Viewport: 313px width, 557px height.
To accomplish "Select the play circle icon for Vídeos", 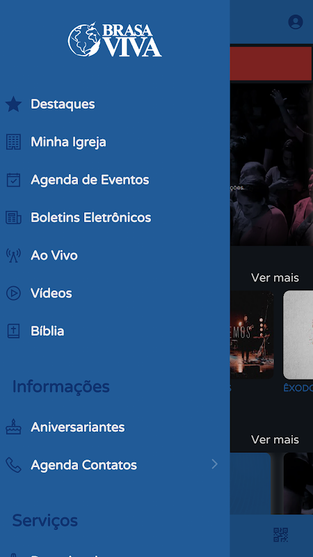I will pyautogui.click(x=13, y=293).
